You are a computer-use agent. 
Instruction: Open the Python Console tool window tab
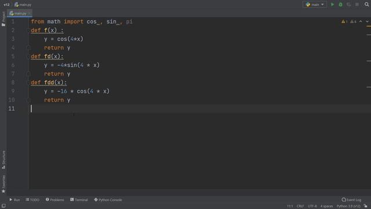[108, 200]
